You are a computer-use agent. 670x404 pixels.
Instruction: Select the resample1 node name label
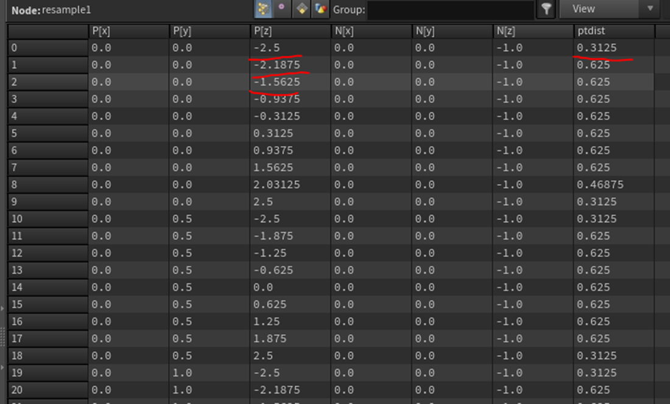(x=66, y=10)
